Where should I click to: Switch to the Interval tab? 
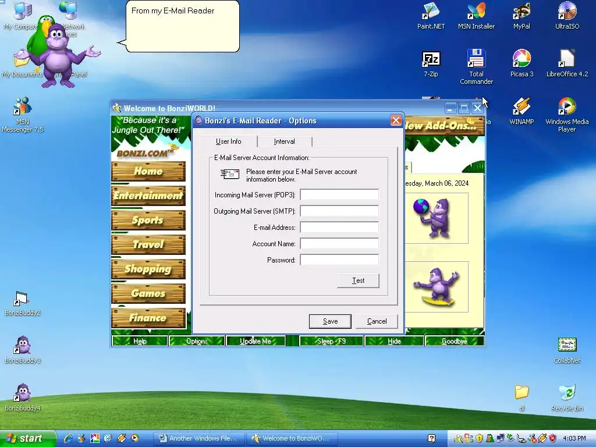tap(284, 141)
